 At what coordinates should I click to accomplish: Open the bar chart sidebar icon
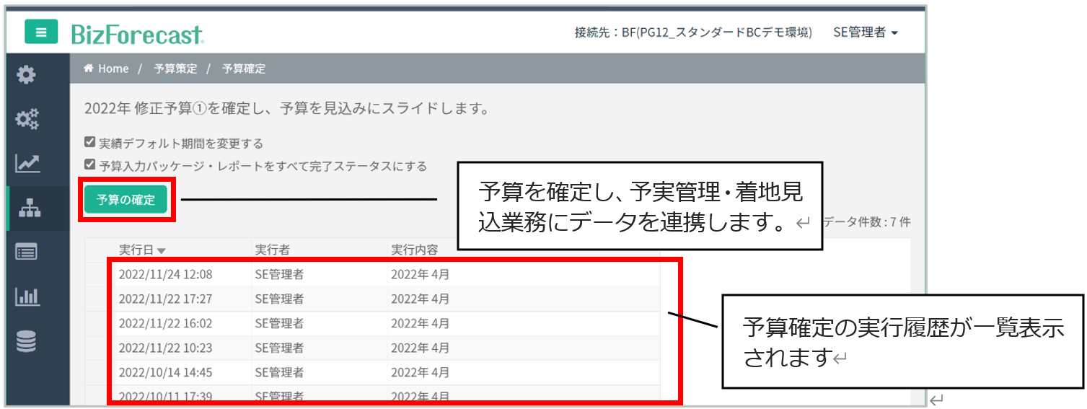(x=27, y=296)
